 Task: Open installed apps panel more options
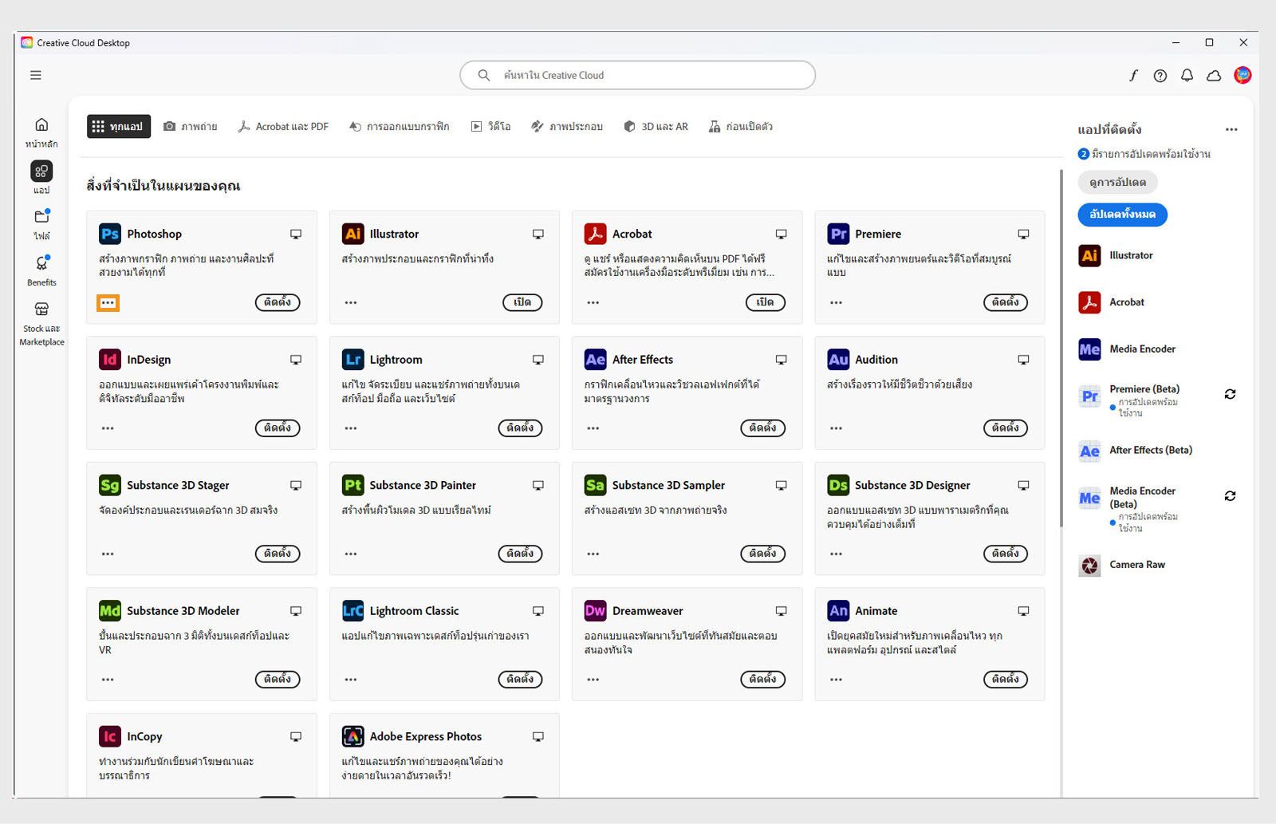coord(1231,129)
